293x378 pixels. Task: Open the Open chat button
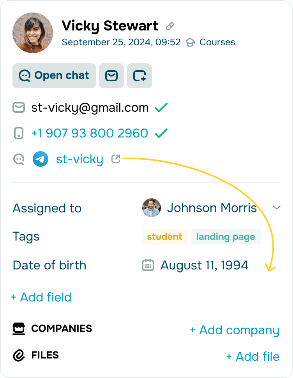pyautogui.click(x=54, y=76)
